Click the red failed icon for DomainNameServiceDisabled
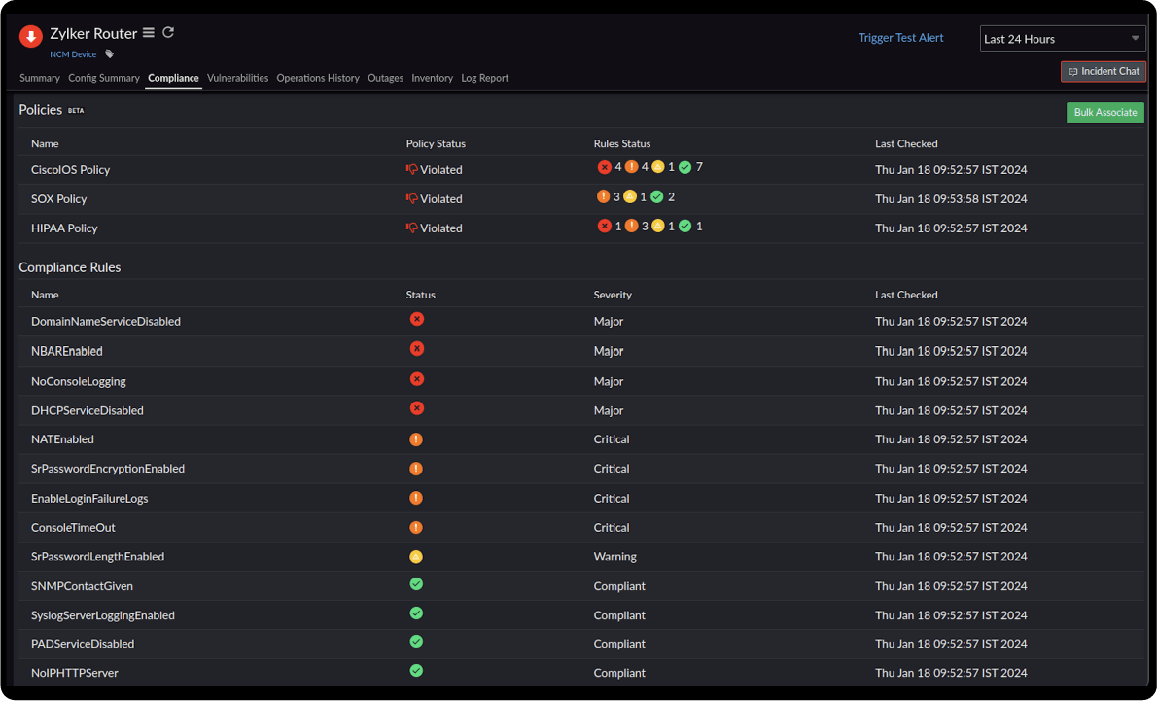The image size is (1157, 701). (x=417, y=319)
